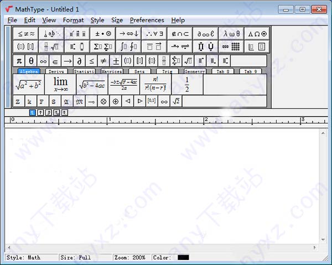The height and width of the screenshot is (265, 332).
Task: Switch to the Trig tab
Action: tap(167, 71)
